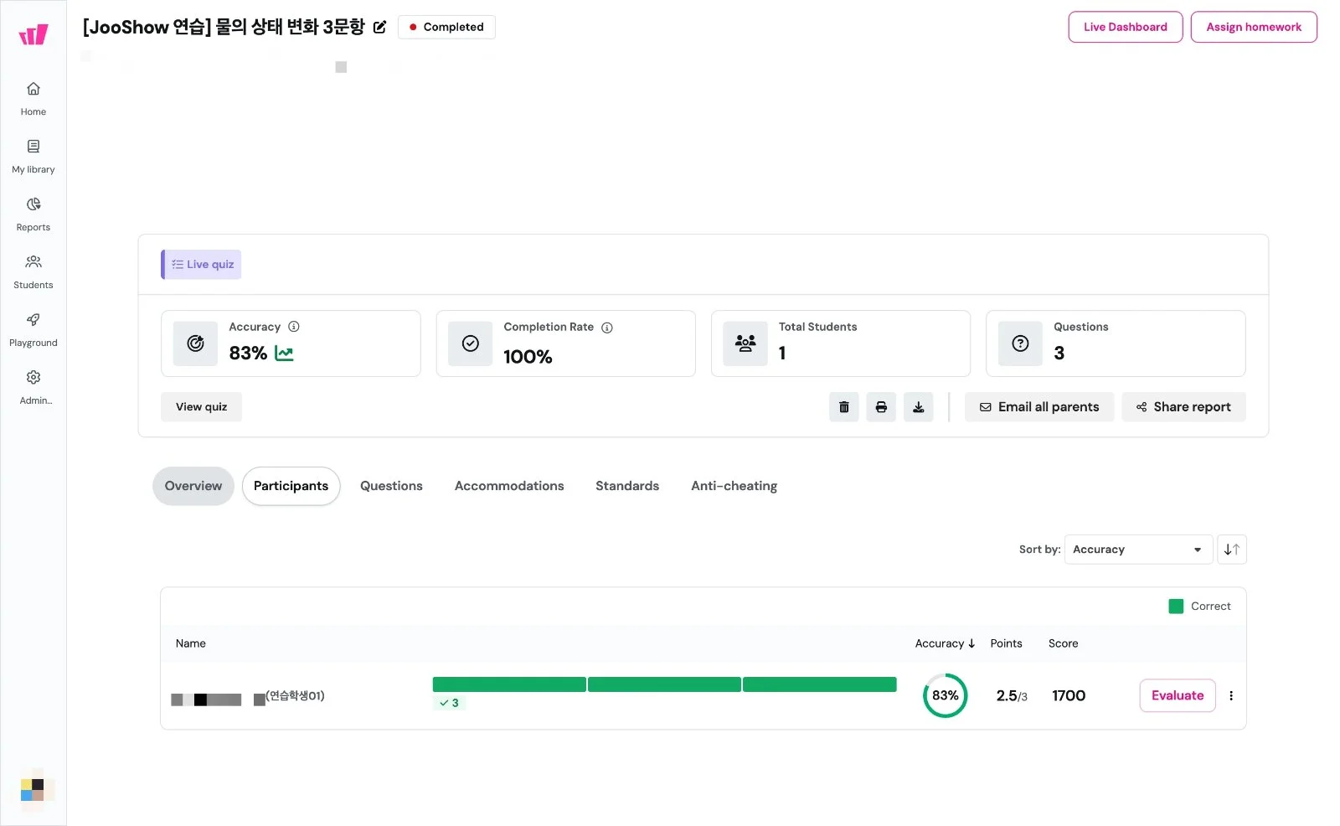
Task: Switch to the Overview tab
Action: point(193,486)
